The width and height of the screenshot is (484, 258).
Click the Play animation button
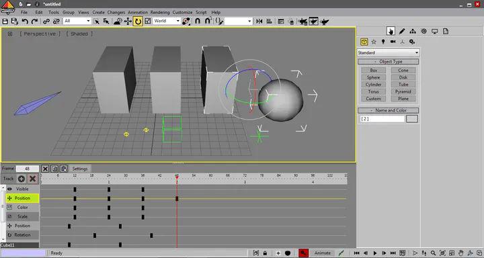375,253
